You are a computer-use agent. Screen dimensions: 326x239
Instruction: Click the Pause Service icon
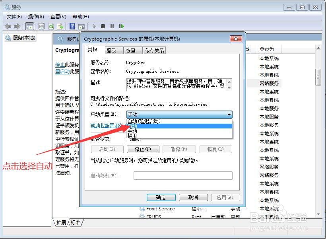click(112, 26)
